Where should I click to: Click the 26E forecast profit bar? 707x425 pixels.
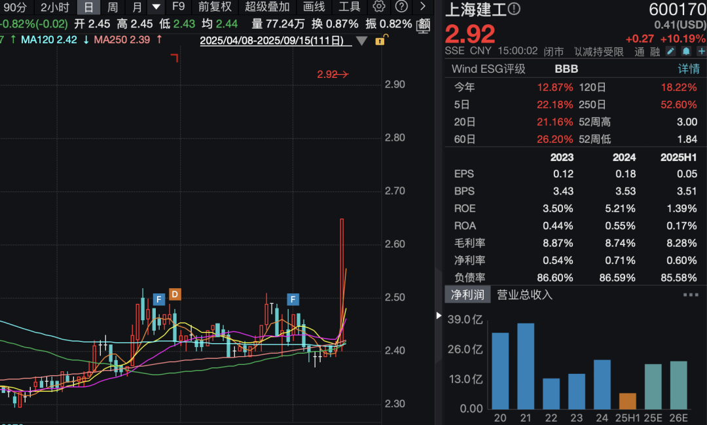[678, 385]
